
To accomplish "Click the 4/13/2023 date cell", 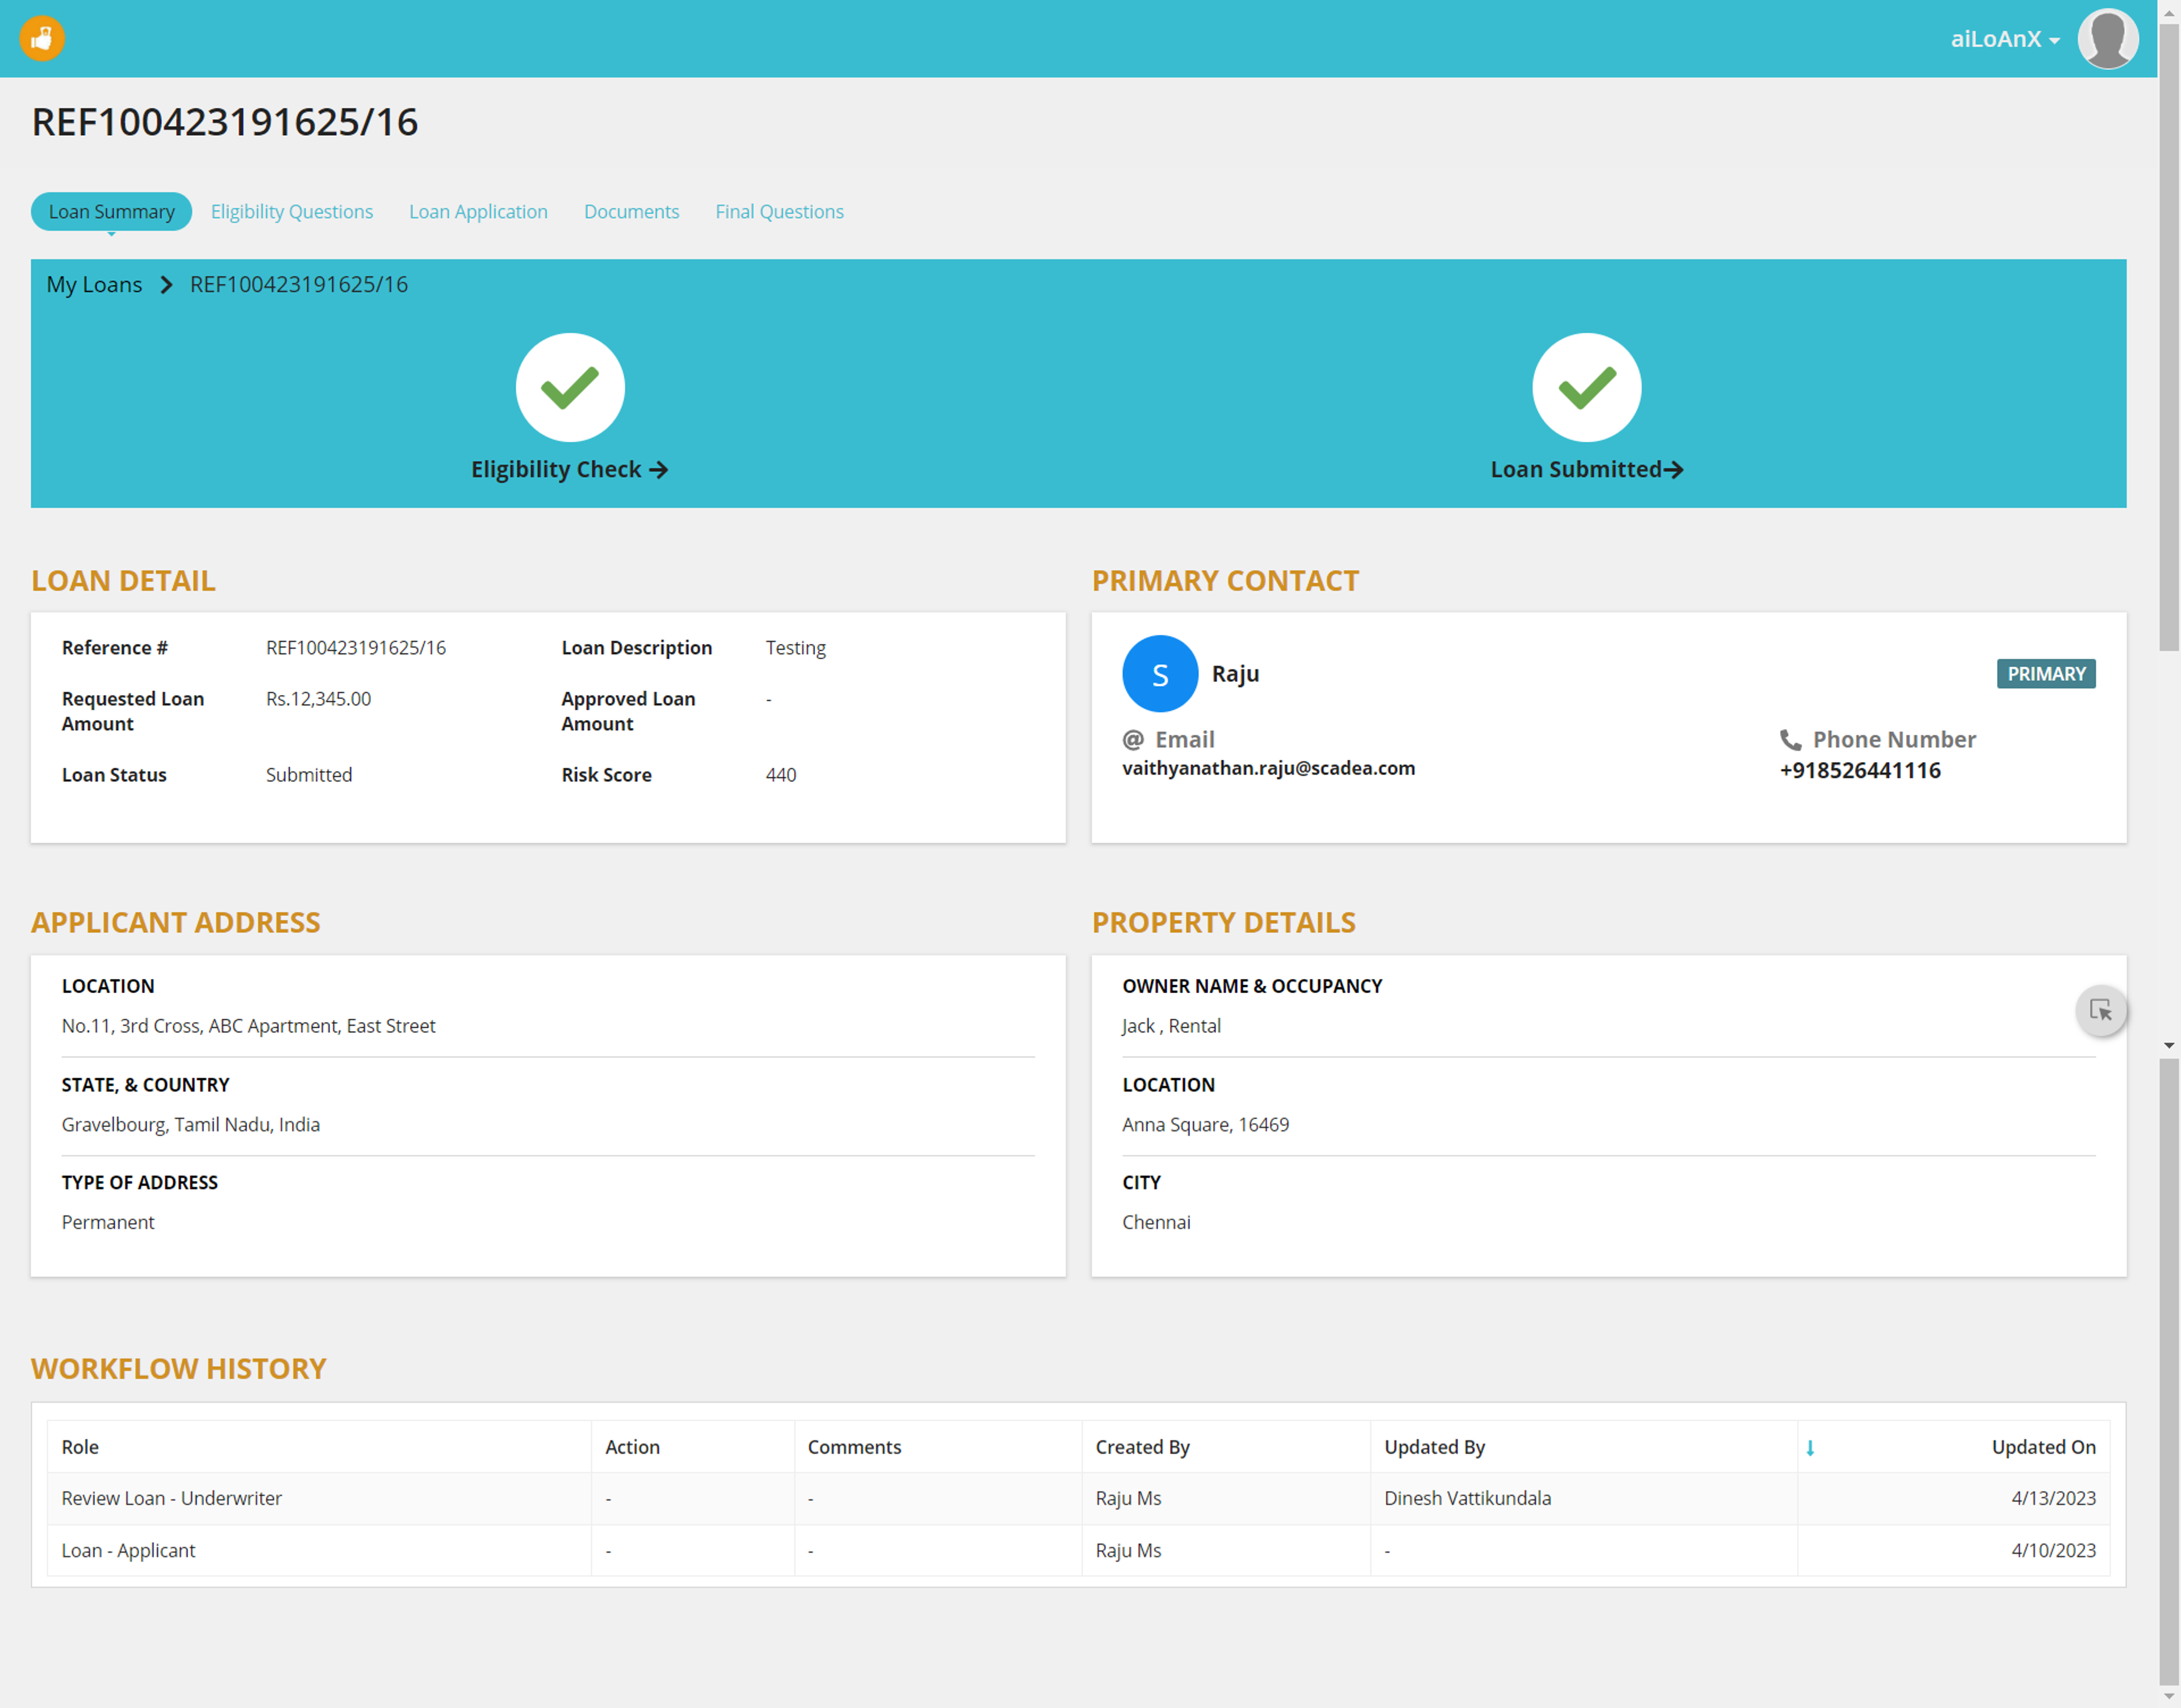I will click(x=2053, y=1499).
